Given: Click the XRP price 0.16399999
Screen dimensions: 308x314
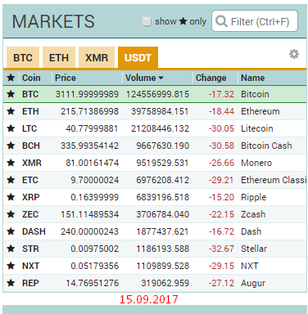Looking at the screenshot, I should click(95, 197).
